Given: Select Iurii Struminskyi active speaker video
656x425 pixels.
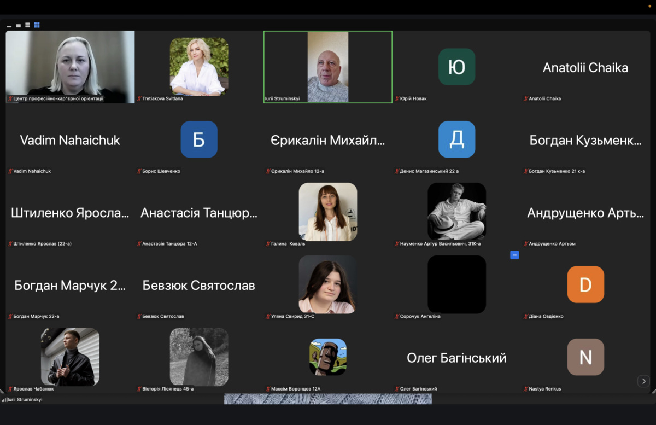Looking at the screenshot, I should [x=327, y=67].
